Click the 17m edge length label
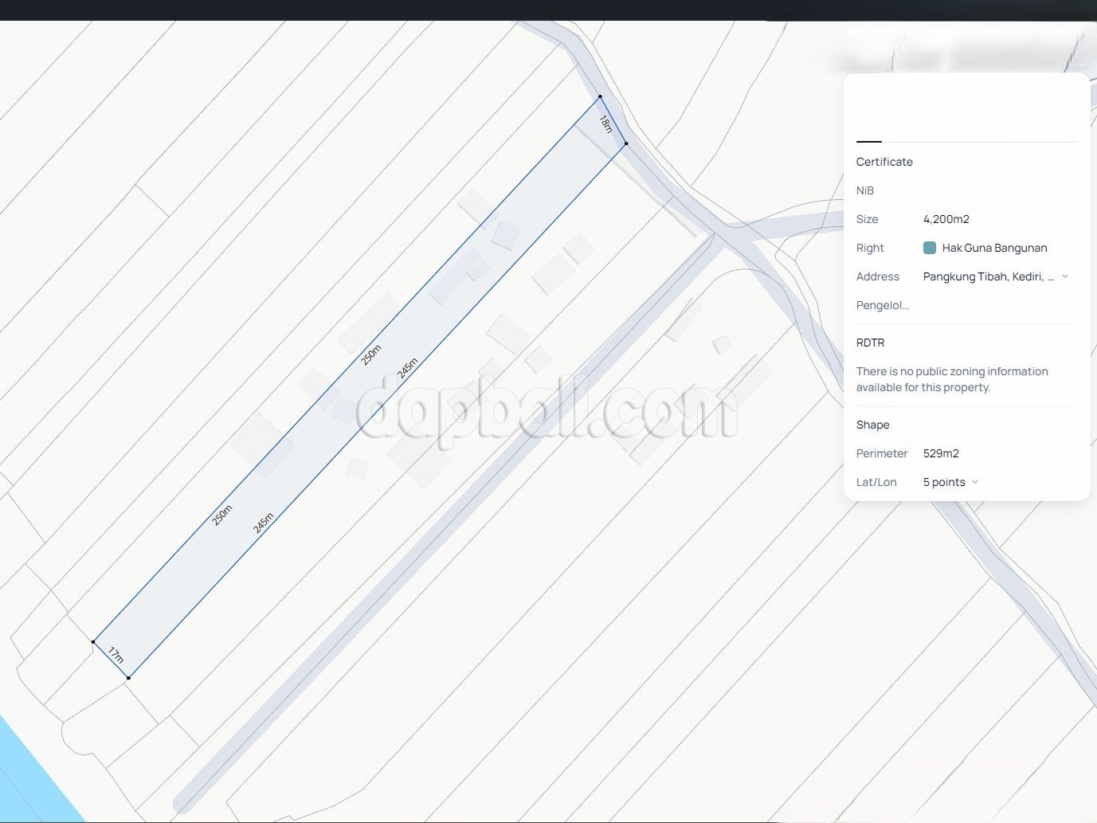Screen dimensions: 1097x823 point(116,655)
